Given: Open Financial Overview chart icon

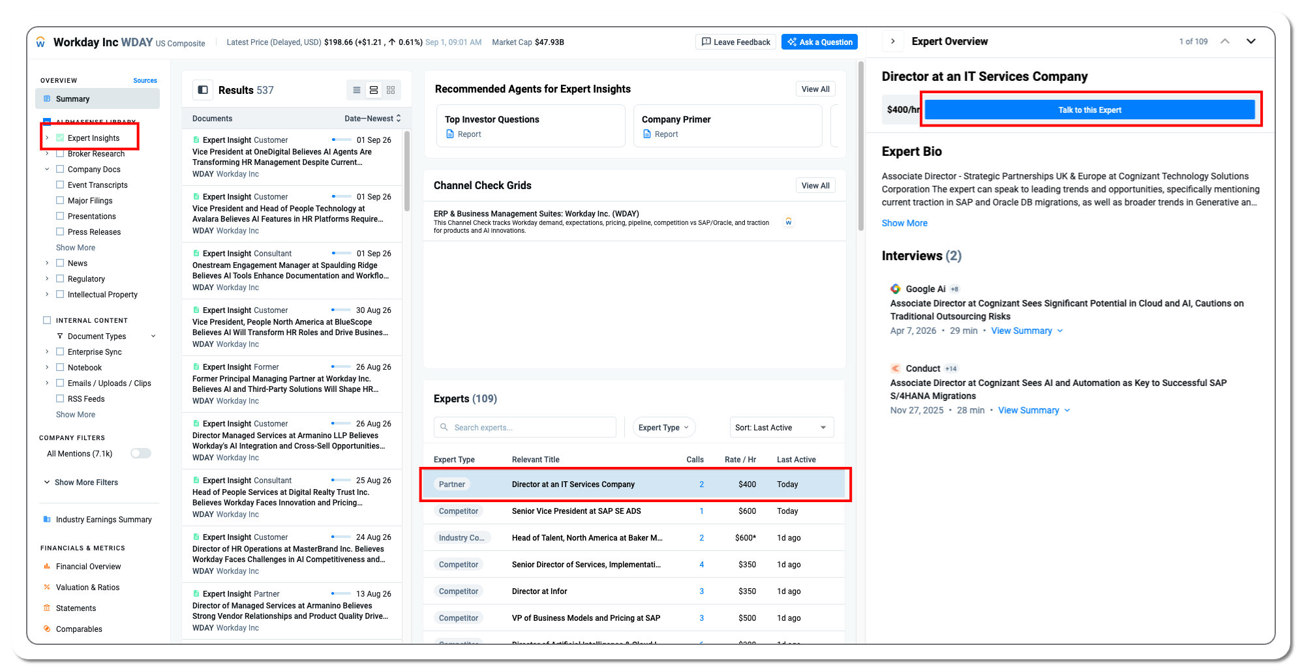Looking at the screenshot, I should 47,567.
